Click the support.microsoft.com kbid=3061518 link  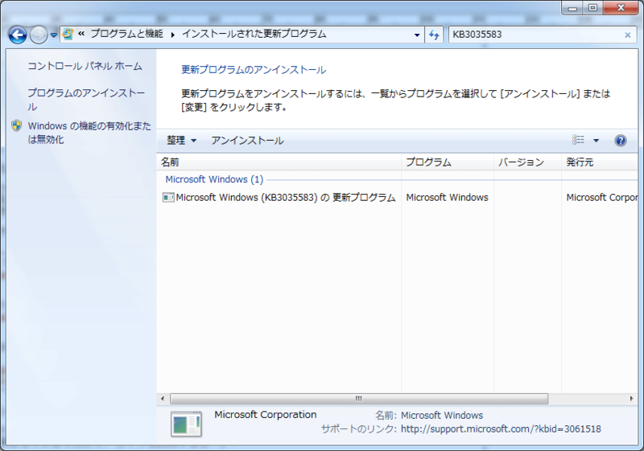point(501,428)
